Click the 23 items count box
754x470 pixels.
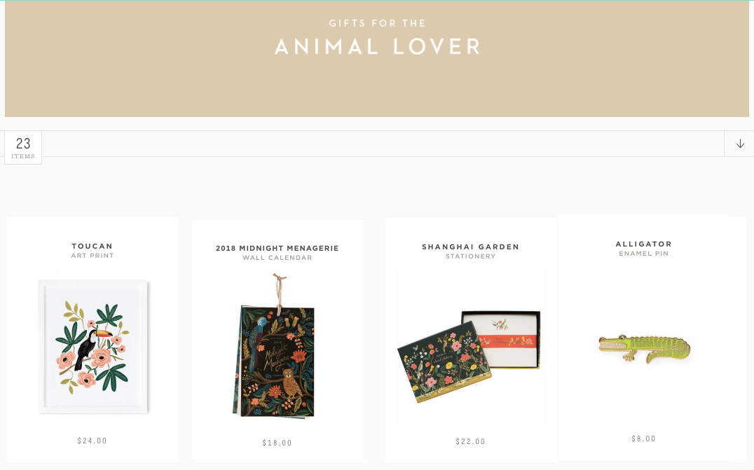point(23,148)
